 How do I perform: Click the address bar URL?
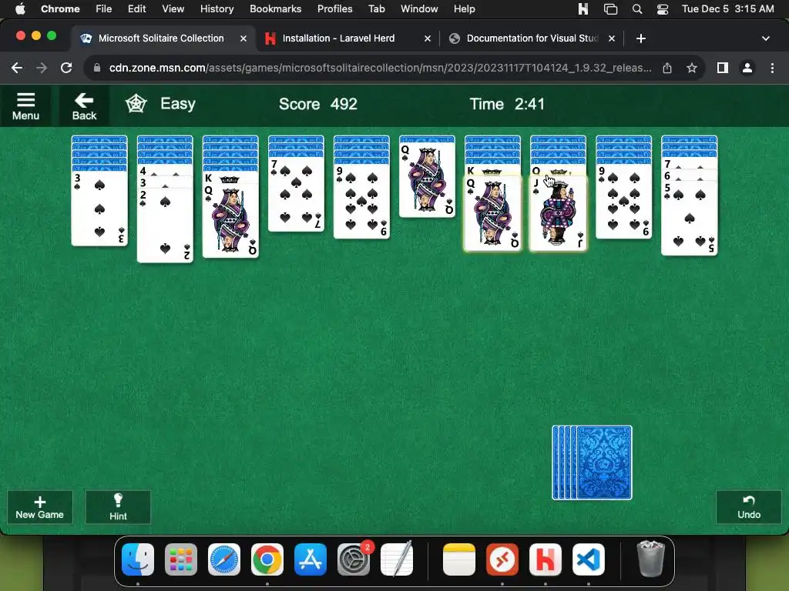point(380,68)
